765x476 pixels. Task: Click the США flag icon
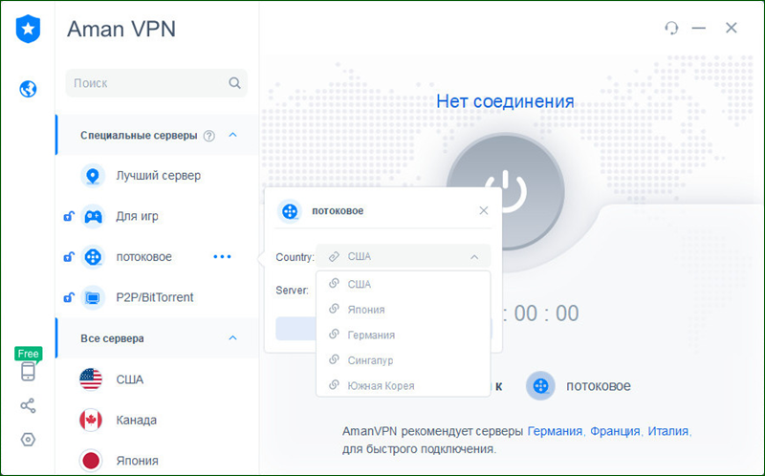pos(91,379)
